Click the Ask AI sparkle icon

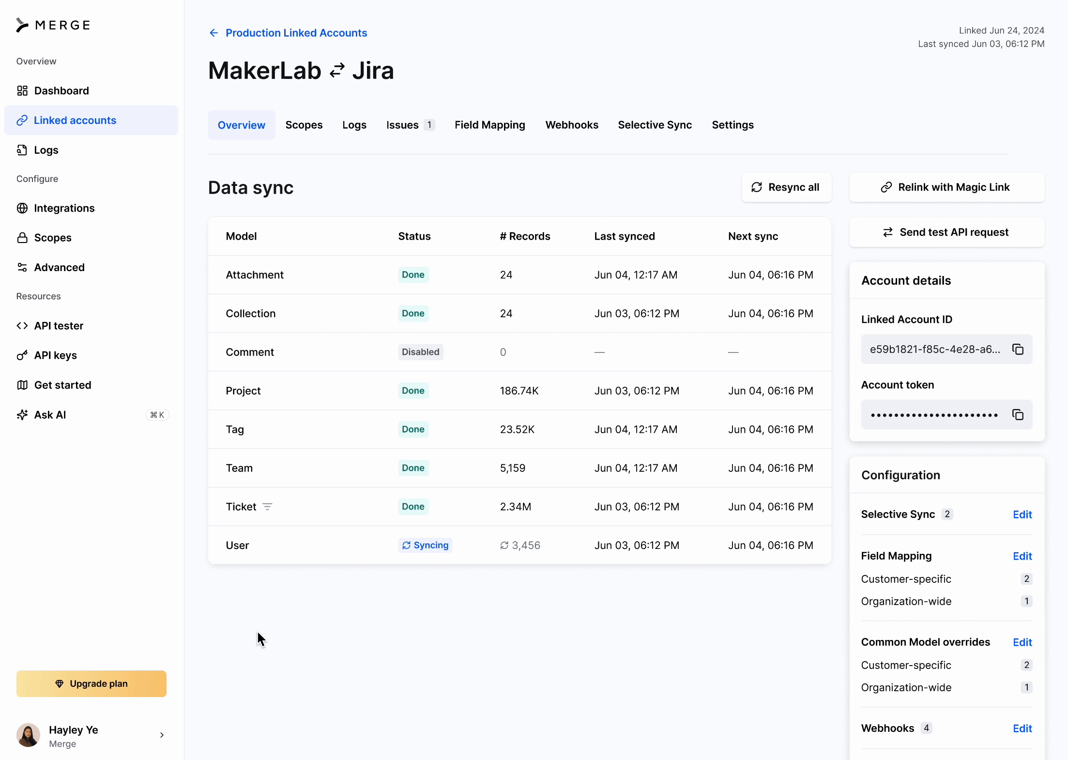click(x=22, y=415)
